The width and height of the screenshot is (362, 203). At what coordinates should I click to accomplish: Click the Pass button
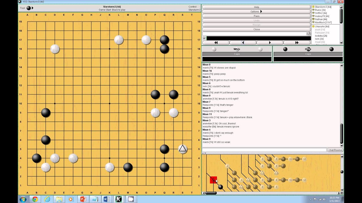click(256, 16)
